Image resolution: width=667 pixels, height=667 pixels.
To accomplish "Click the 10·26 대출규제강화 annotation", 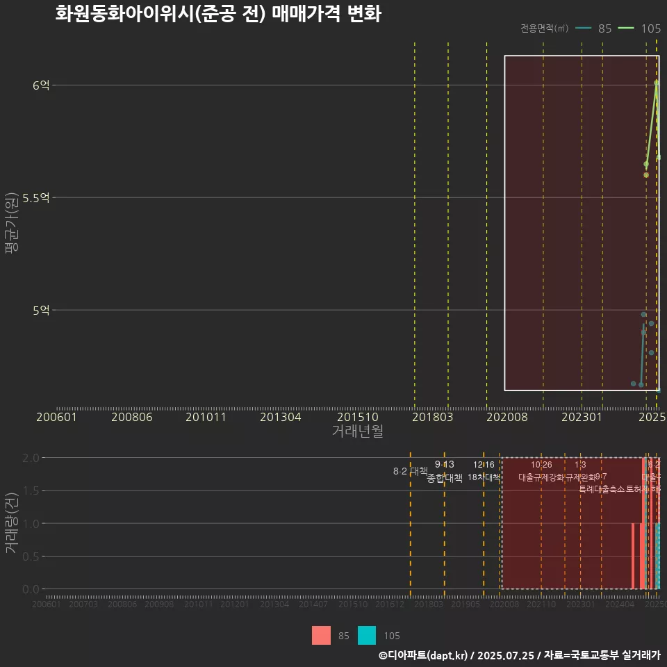I will point(541,471).
